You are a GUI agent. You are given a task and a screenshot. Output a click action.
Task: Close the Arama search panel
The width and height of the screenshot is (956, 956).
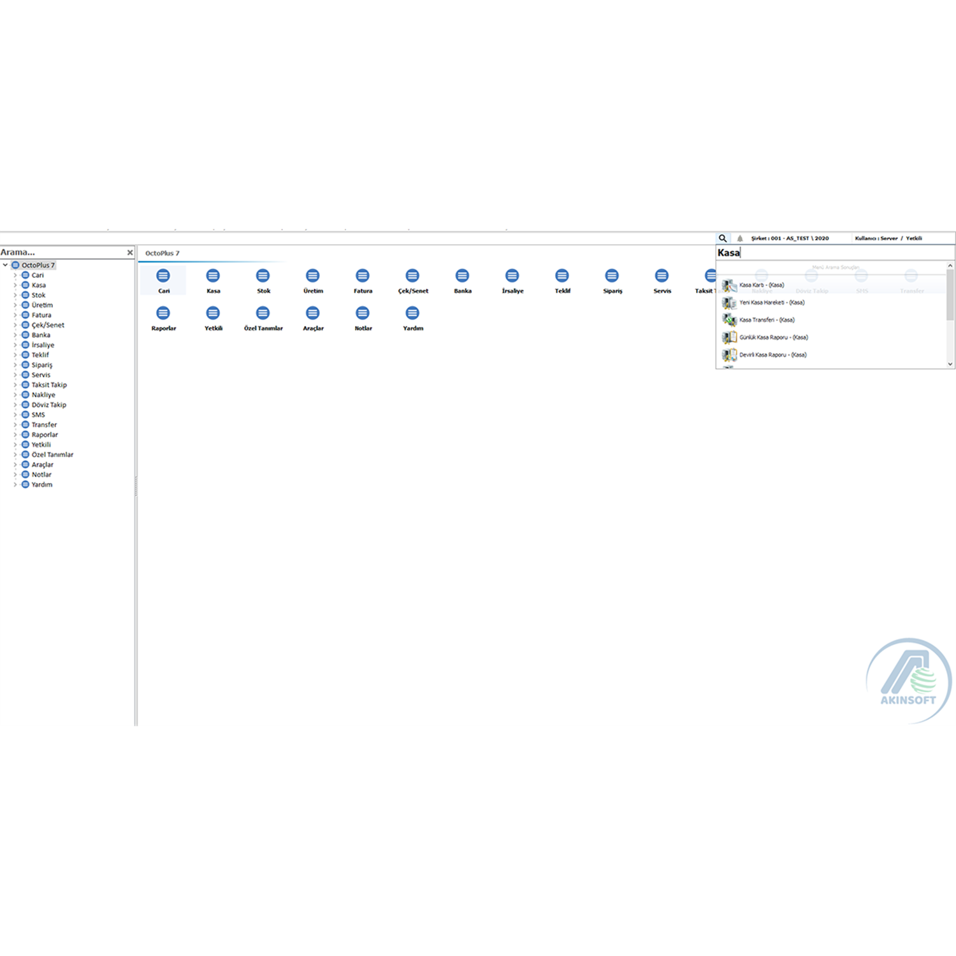click(130, 253)
